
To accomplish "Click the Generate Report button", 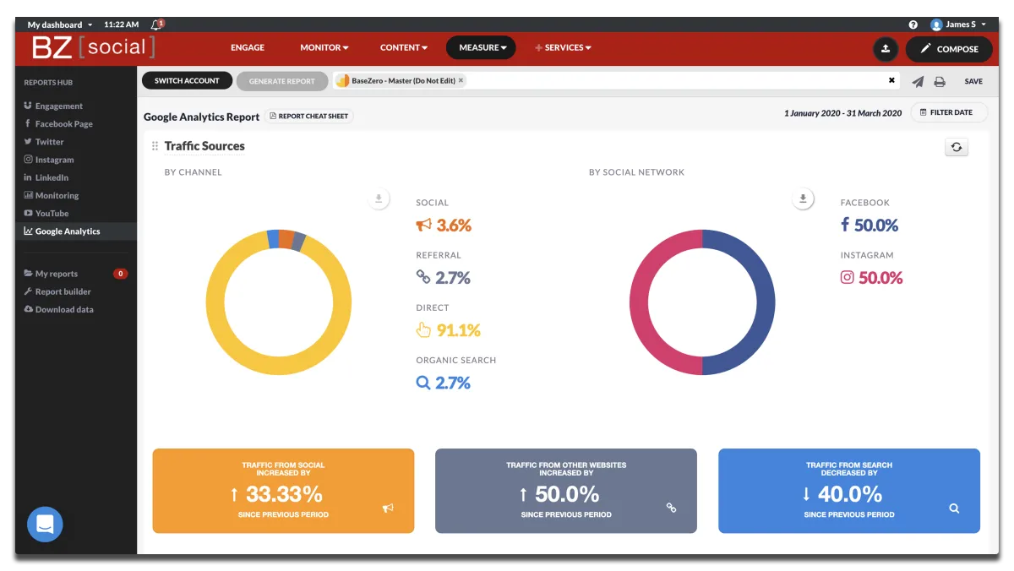I will [281, 81].
